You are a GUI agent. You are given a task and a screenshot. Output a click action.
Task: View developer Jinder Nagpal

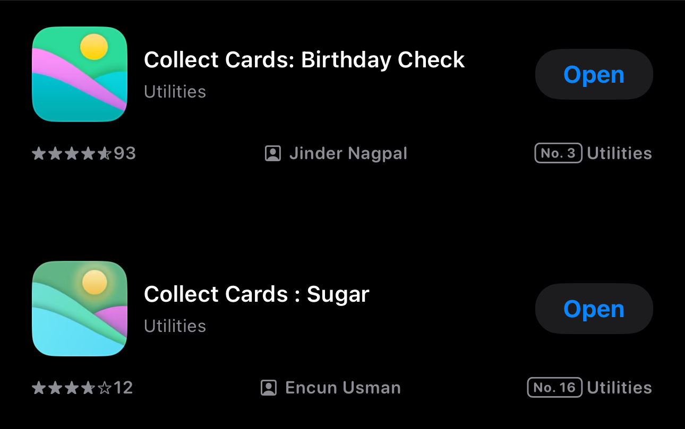tap(348, 154)
